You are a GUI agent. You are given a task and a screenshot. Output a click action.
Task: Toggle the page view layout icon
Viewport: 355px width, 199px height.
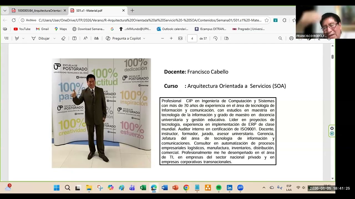(x=226, y=38)
